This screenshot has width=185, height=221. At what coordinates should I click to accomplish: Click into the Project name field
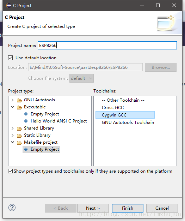[x=107, y=46]
